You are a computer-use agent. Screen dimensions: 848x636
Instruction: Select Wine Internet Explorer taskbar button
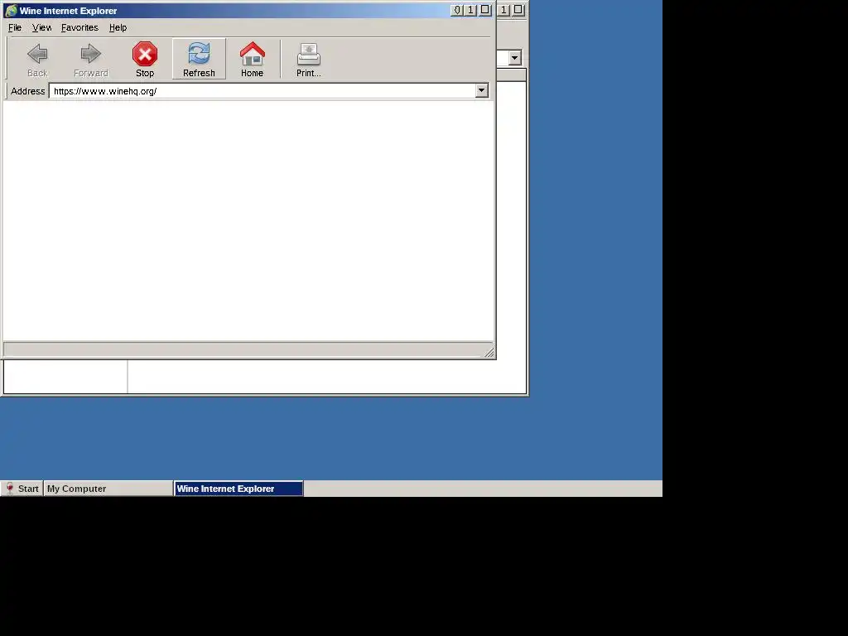(x=238, y=489)
